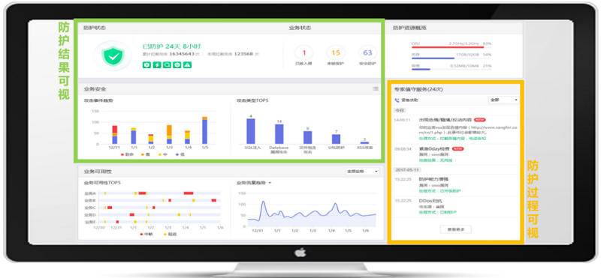This screenshot has width=601, height=278.
Task: Open the 全部 dropdown in expert service panel
Action: coord(503,100)
